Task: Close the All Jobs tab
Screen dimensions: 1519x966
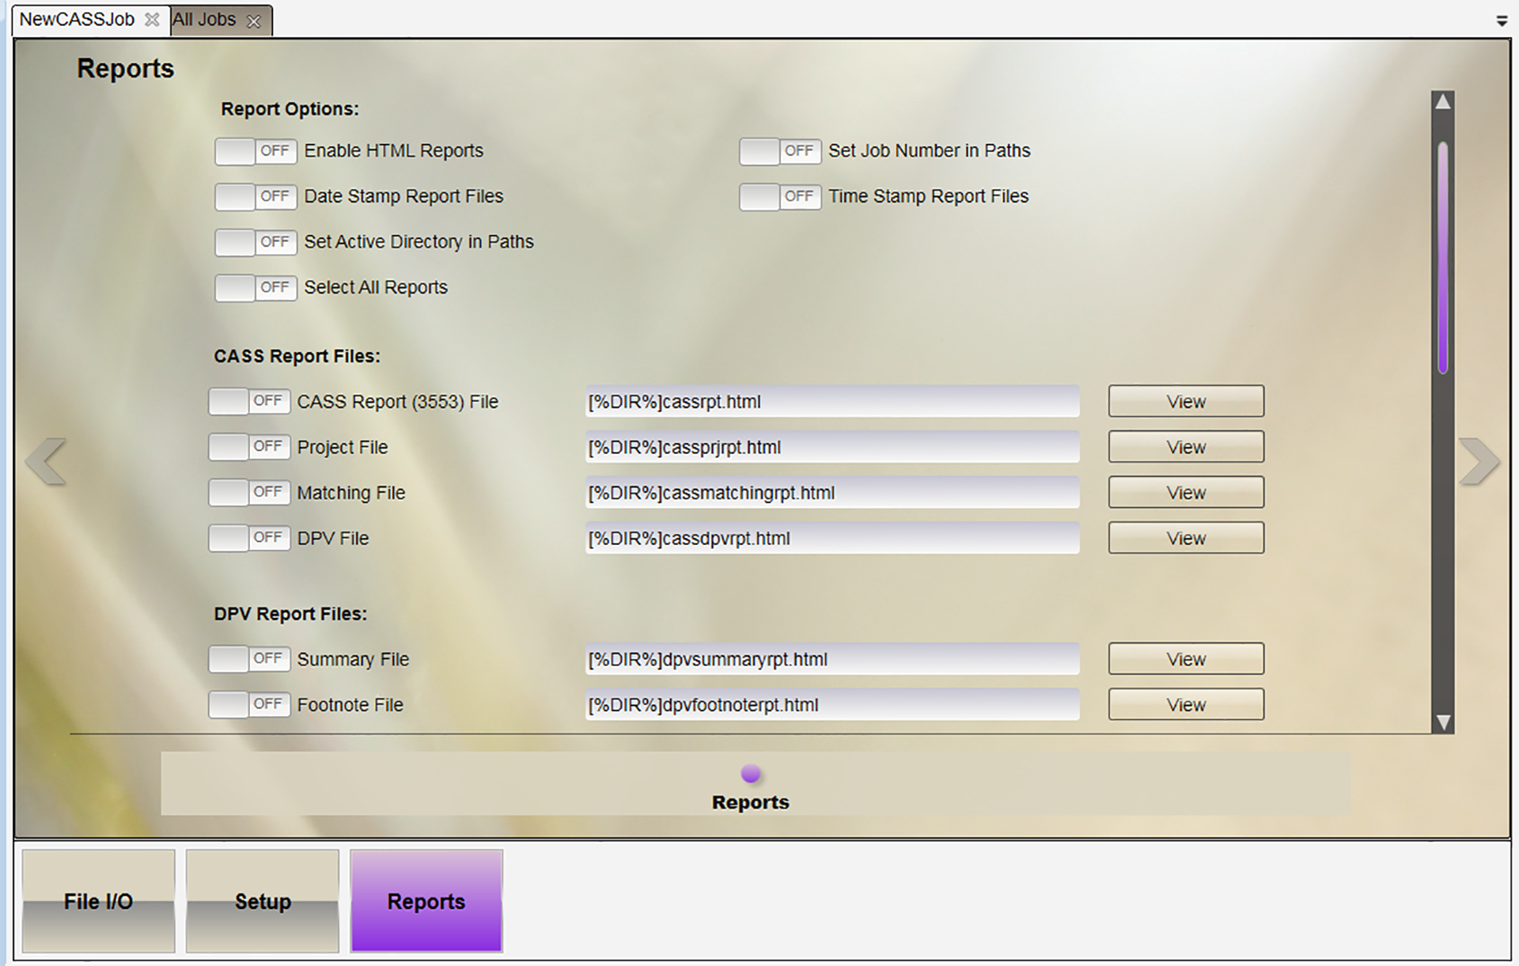Action: 254,21
